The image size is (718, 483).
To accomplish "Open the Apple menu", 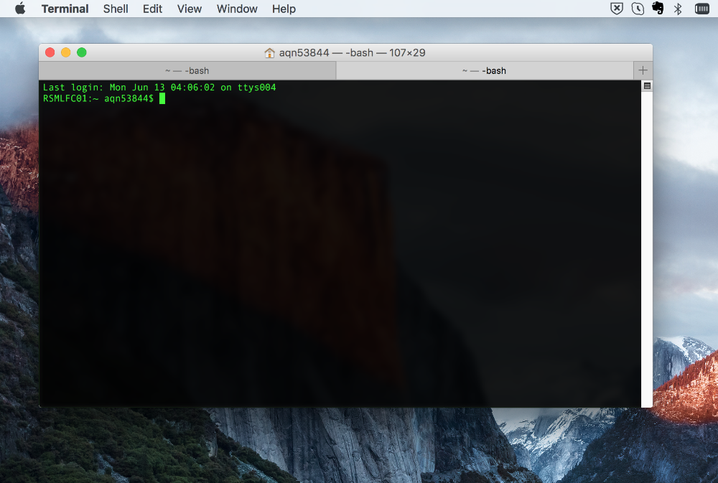I will [19, 9].
